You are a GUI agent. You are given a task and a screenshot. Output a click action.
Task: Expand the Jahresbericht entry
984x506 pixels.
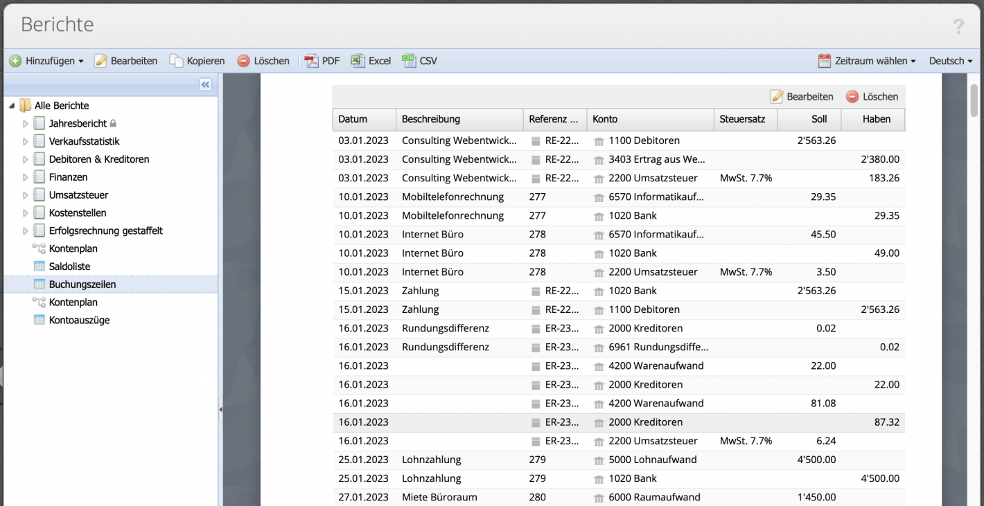coord(27,123)
